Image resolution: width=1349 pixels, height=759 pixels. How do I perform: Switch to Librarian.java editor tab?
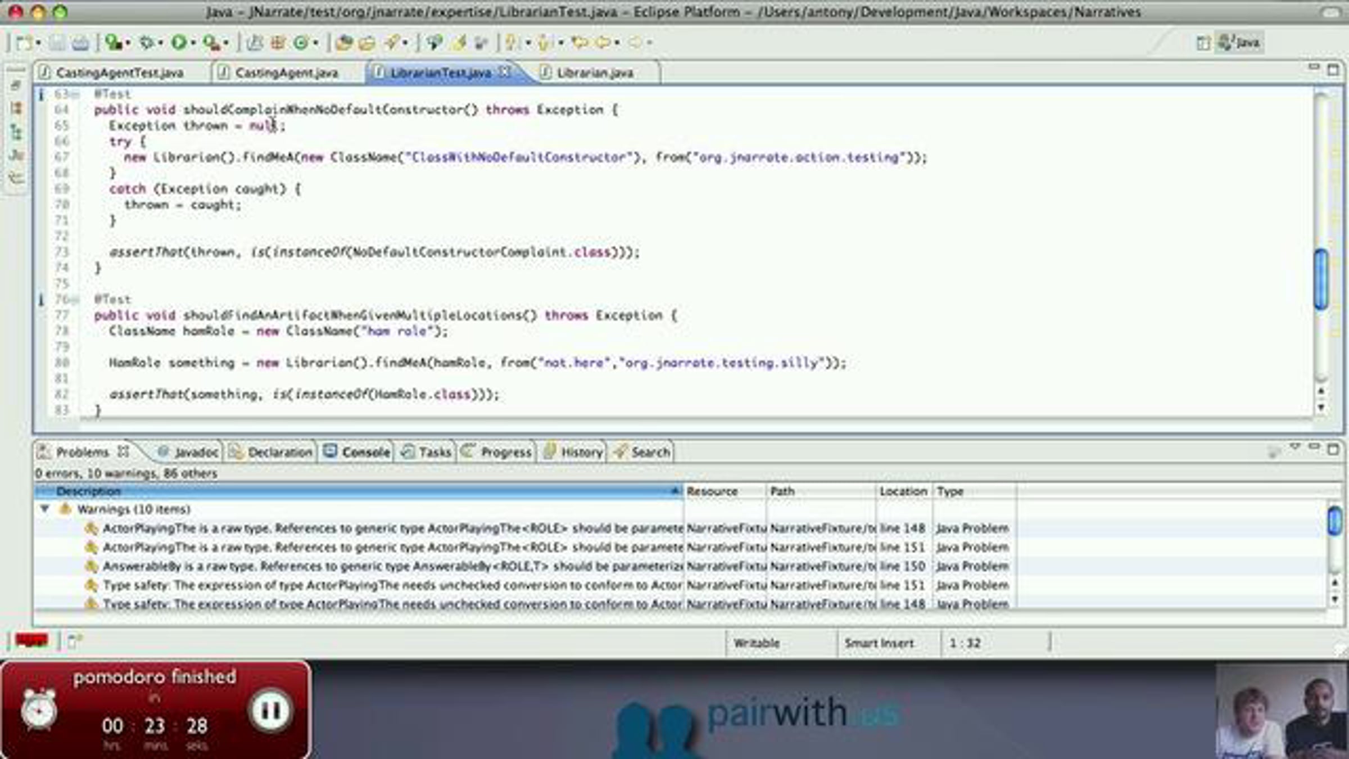594,73
